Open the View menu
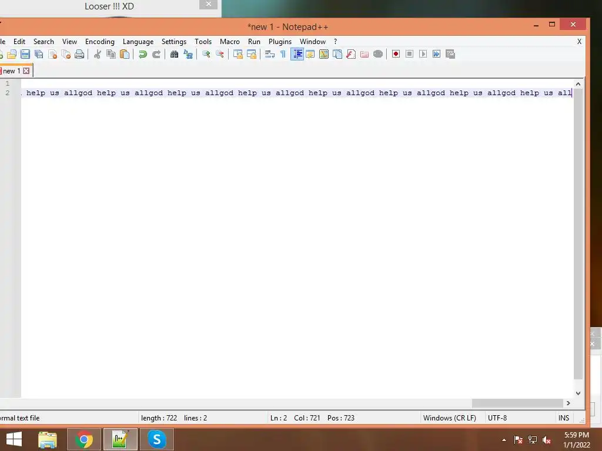602x451 pixels. (69, 42)
